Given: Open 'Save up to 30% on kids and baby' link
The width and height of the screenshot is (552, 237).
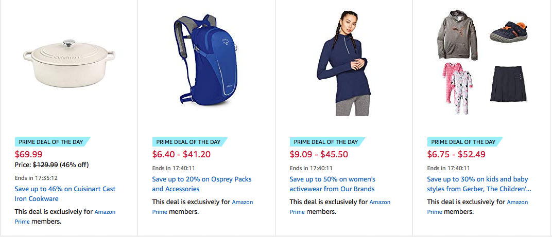Looking at the screenshot, I should click(478, 184).
